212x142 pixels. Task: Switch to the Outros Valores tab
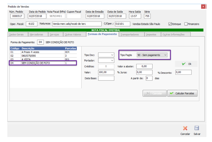pyautogui.click(x=75, y=35)
